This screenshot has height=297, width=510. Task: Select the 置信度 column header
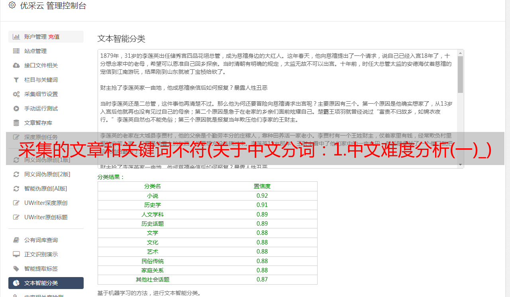click(262, 186)
